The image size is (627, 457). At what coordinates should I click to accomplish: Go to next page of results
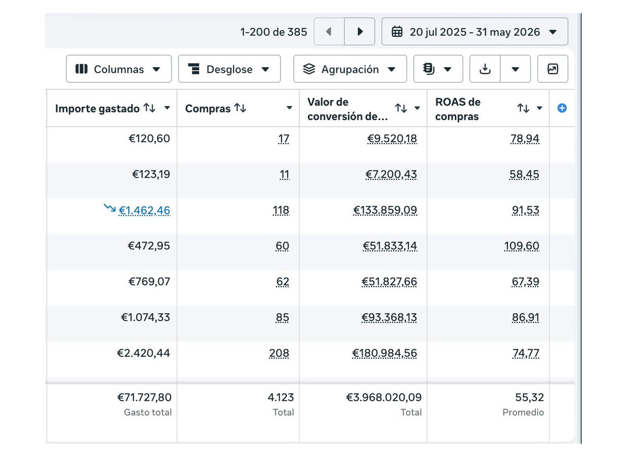(360, 32)
